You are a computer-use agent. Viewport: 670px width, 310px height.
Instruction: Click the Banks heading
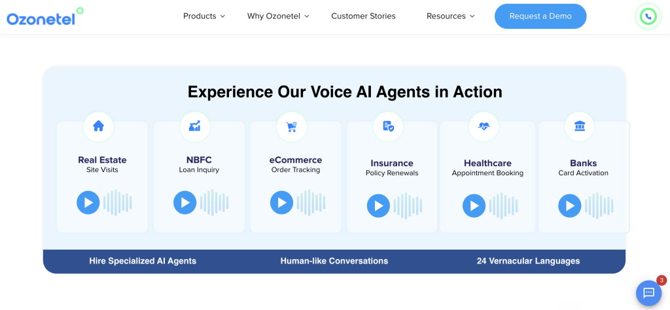coord(583,163)
